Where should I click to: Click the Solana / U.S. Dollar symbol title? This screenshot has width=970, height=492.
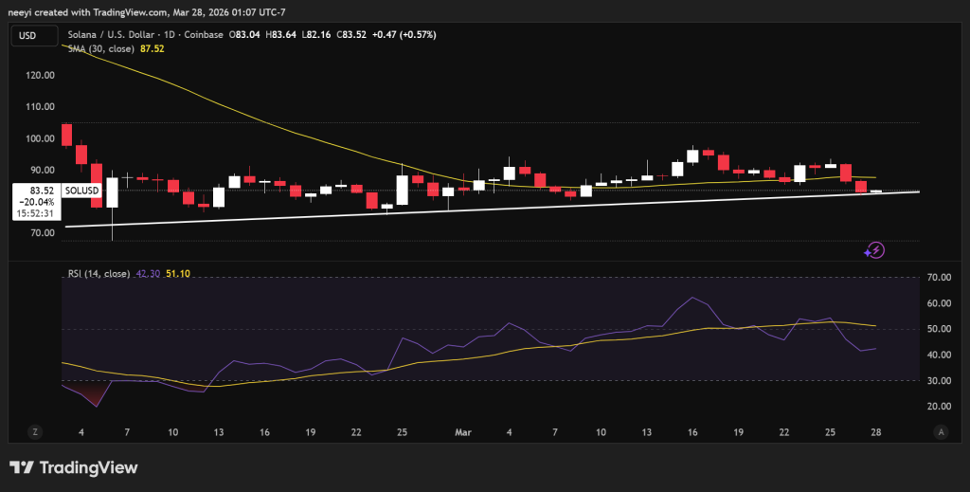116,35
